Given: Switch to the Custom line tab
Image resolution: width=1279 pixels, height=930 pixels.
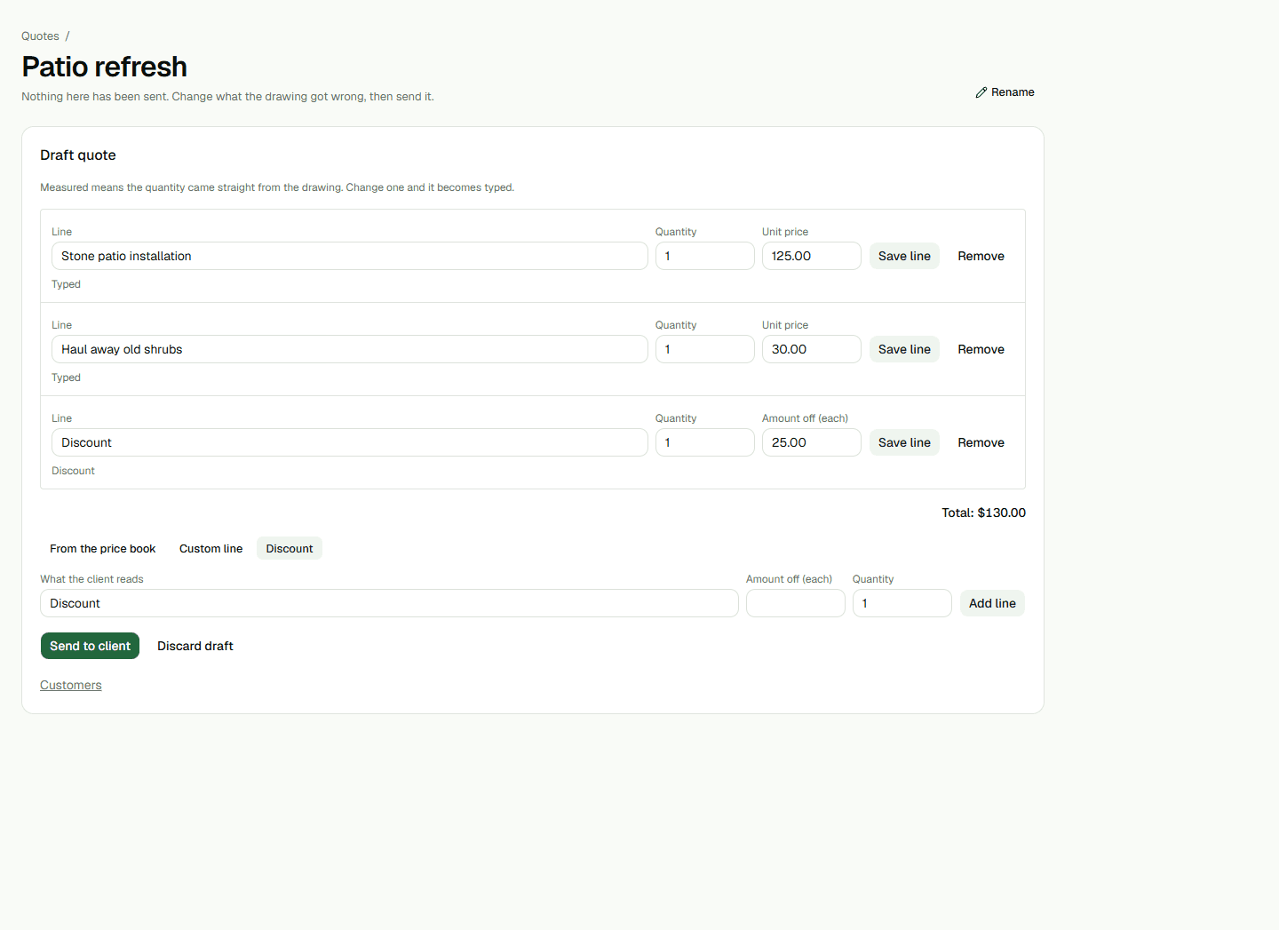Looking at the screenshot, I should click(211, 549).
